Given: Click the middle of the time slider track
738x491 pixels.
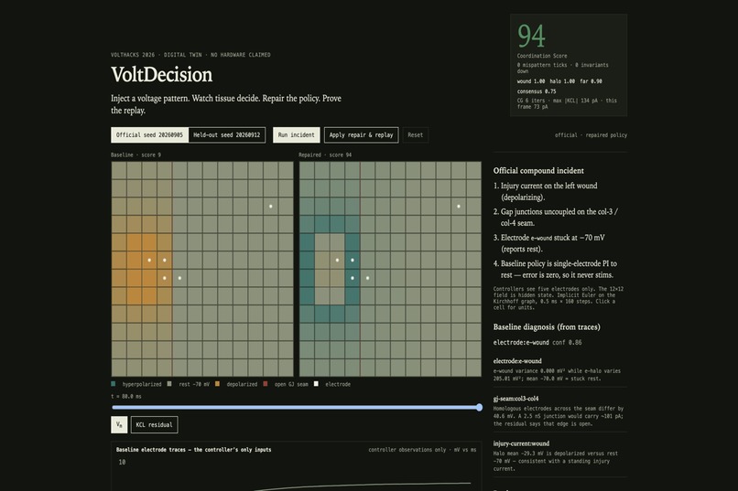Looking at the screenshot, I should (x=296, y=408).
